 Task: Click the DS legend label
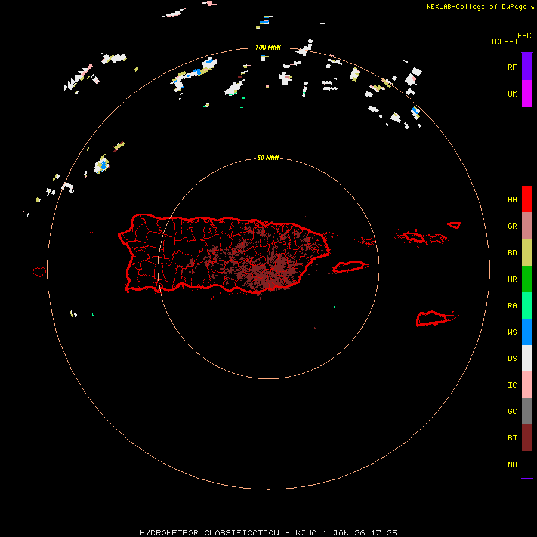[512, 359]
